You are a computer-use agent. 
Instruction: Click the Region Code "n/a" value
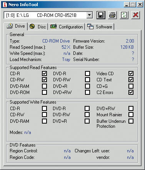tap(67, 157)
